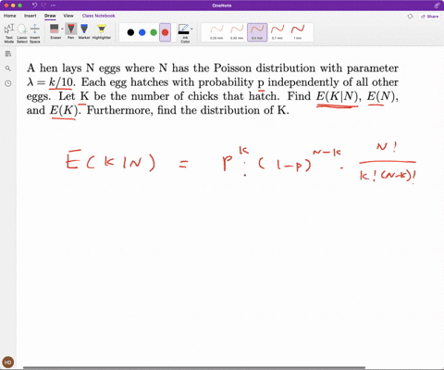
Task: Open recent notes clock icon
Action: [8, 83]
